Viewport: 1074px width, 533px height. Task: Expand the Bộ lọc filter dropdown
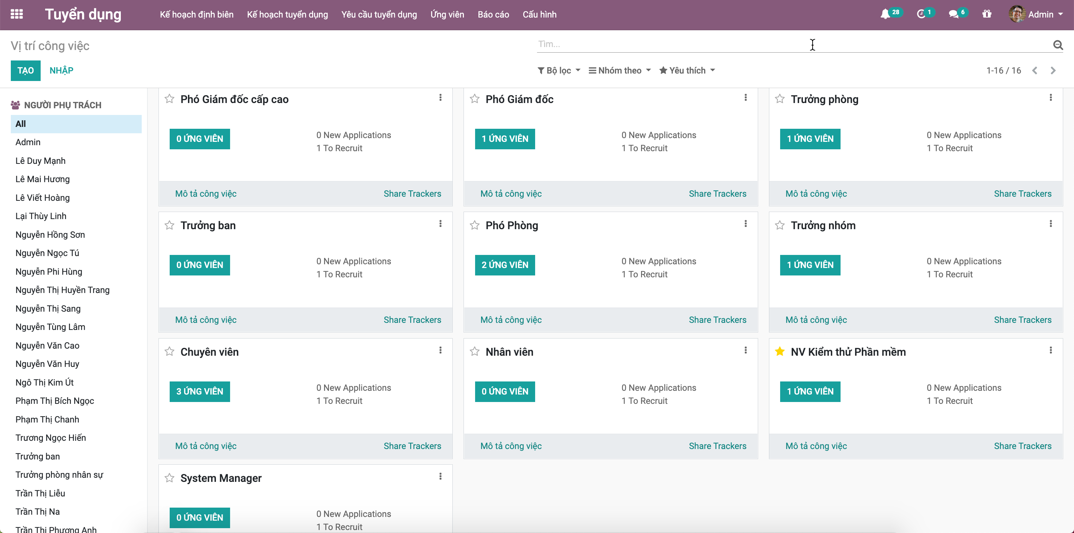pyautogui.click(x=559, y=71)
